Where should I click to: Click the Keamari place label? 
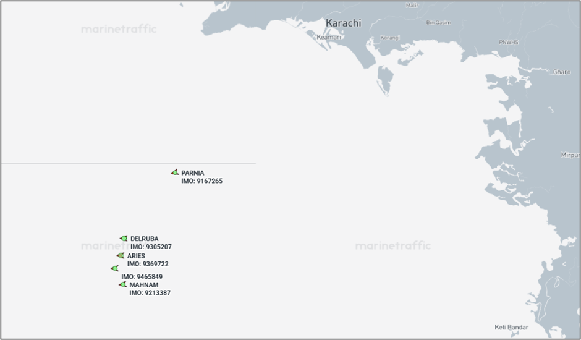329,37
